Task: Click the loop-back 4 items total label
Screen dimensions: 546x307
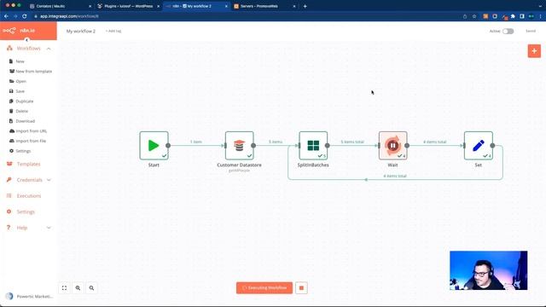Action: coord(395,177)
